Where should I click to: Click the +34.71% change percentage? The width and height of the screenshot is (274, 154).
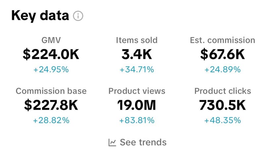coord(137,70)
